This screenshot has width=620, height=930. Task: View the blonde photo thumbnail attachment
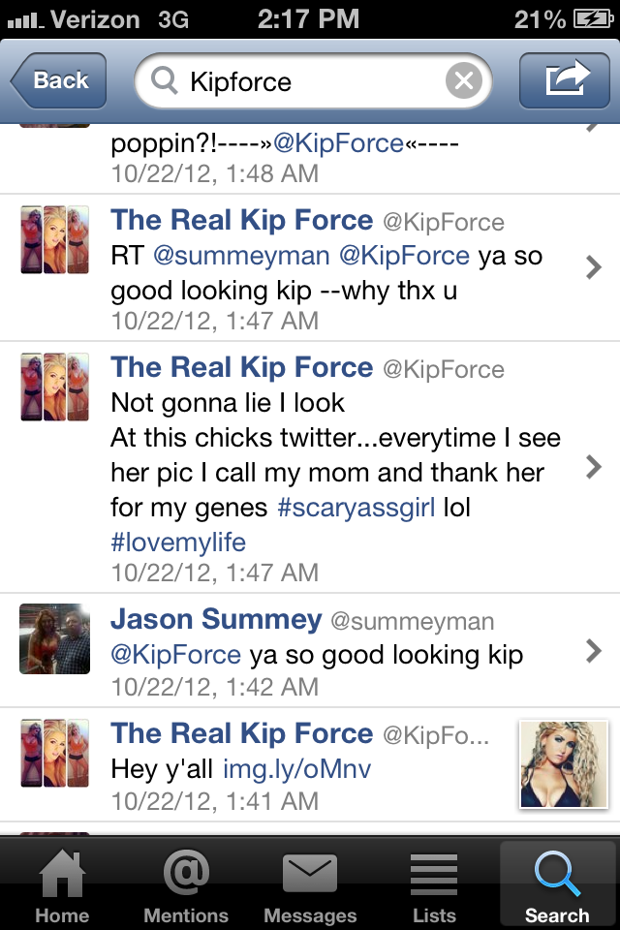(x=564, y=764)
